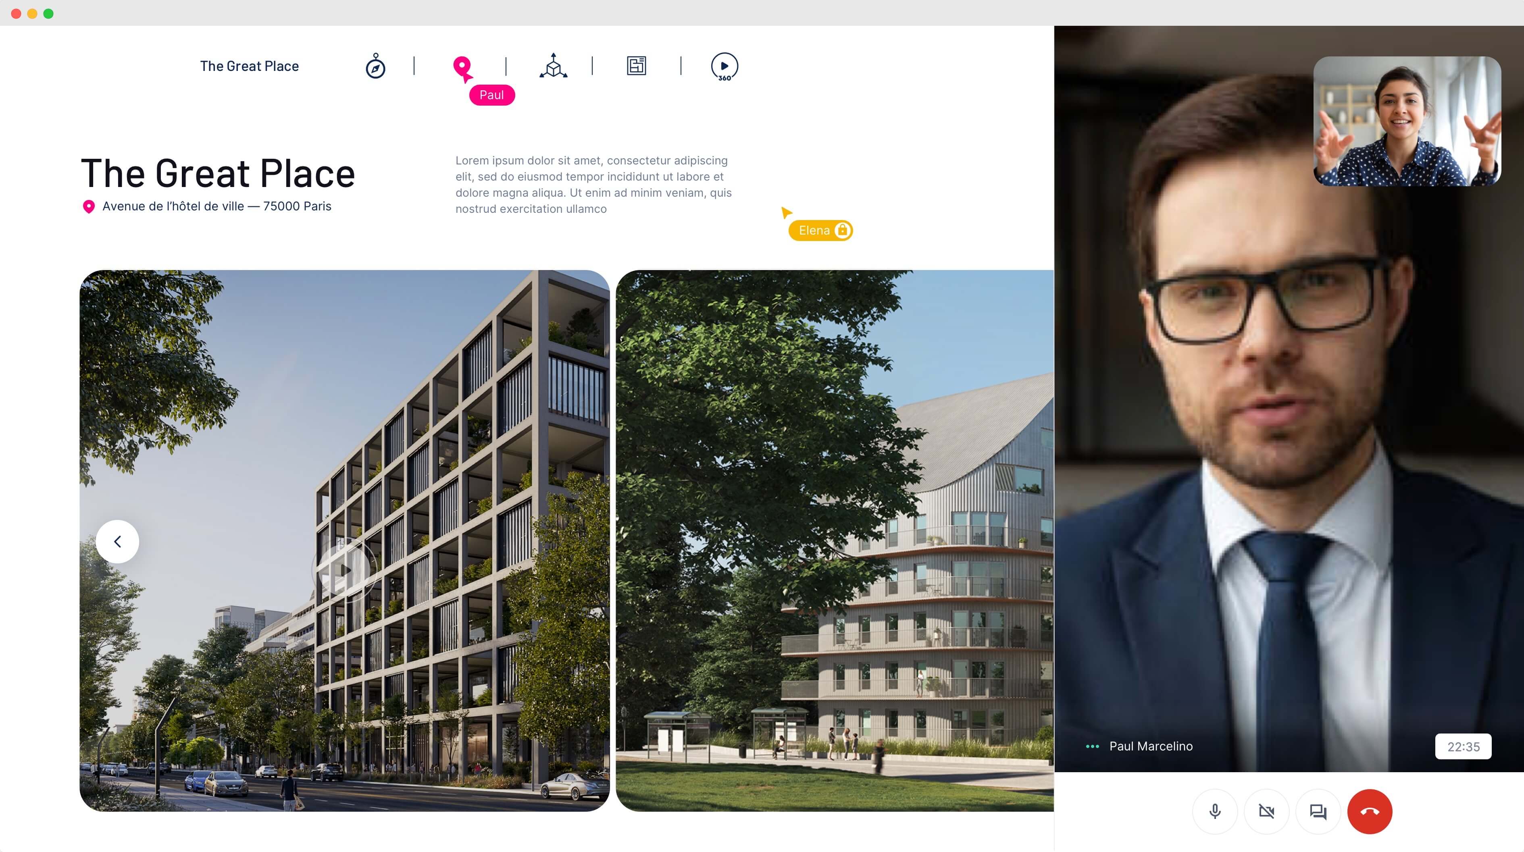Select Elena's yellow cursor label
Image resolution: width=1524 pixels, height=852 pixels.
coord(820,230)
